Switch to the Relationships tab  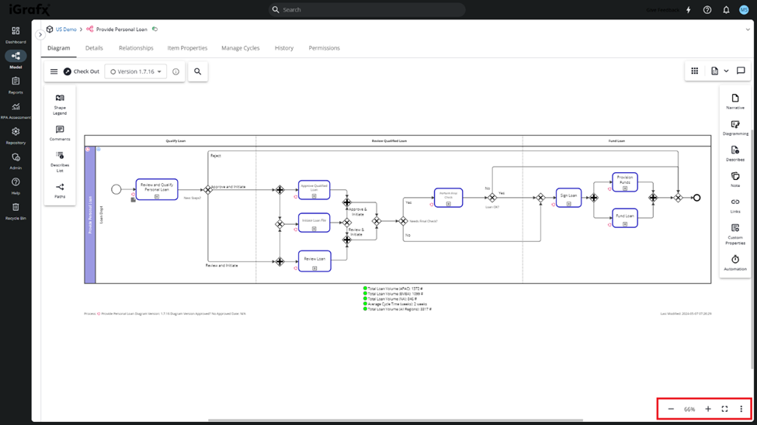click(x=136, y=48)
